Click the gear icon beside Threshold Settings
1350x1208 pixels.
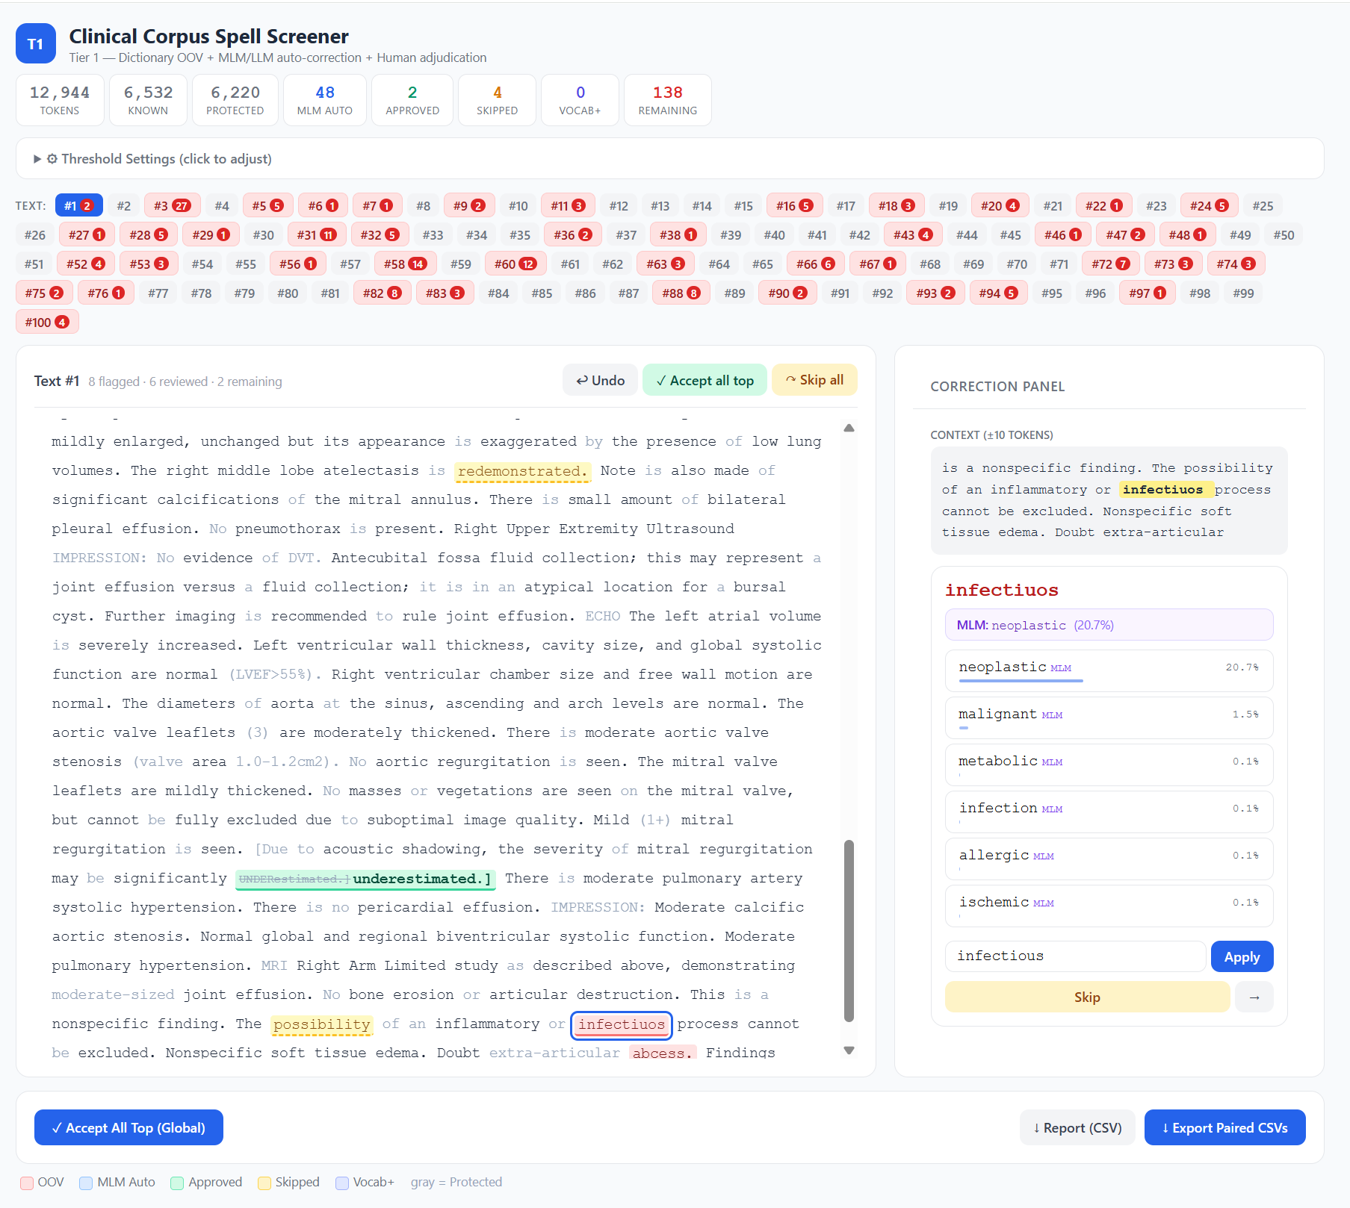pyautogui.click(x=52, y=159)
